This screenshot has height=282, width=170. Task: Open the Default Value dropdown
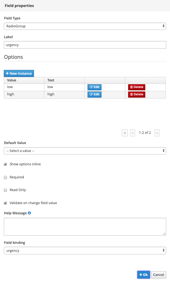click(x=85, y=151)
